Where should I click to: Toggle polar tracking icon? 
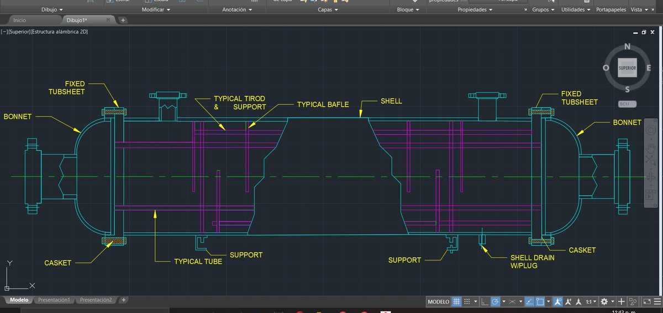(x=495, y=302)
